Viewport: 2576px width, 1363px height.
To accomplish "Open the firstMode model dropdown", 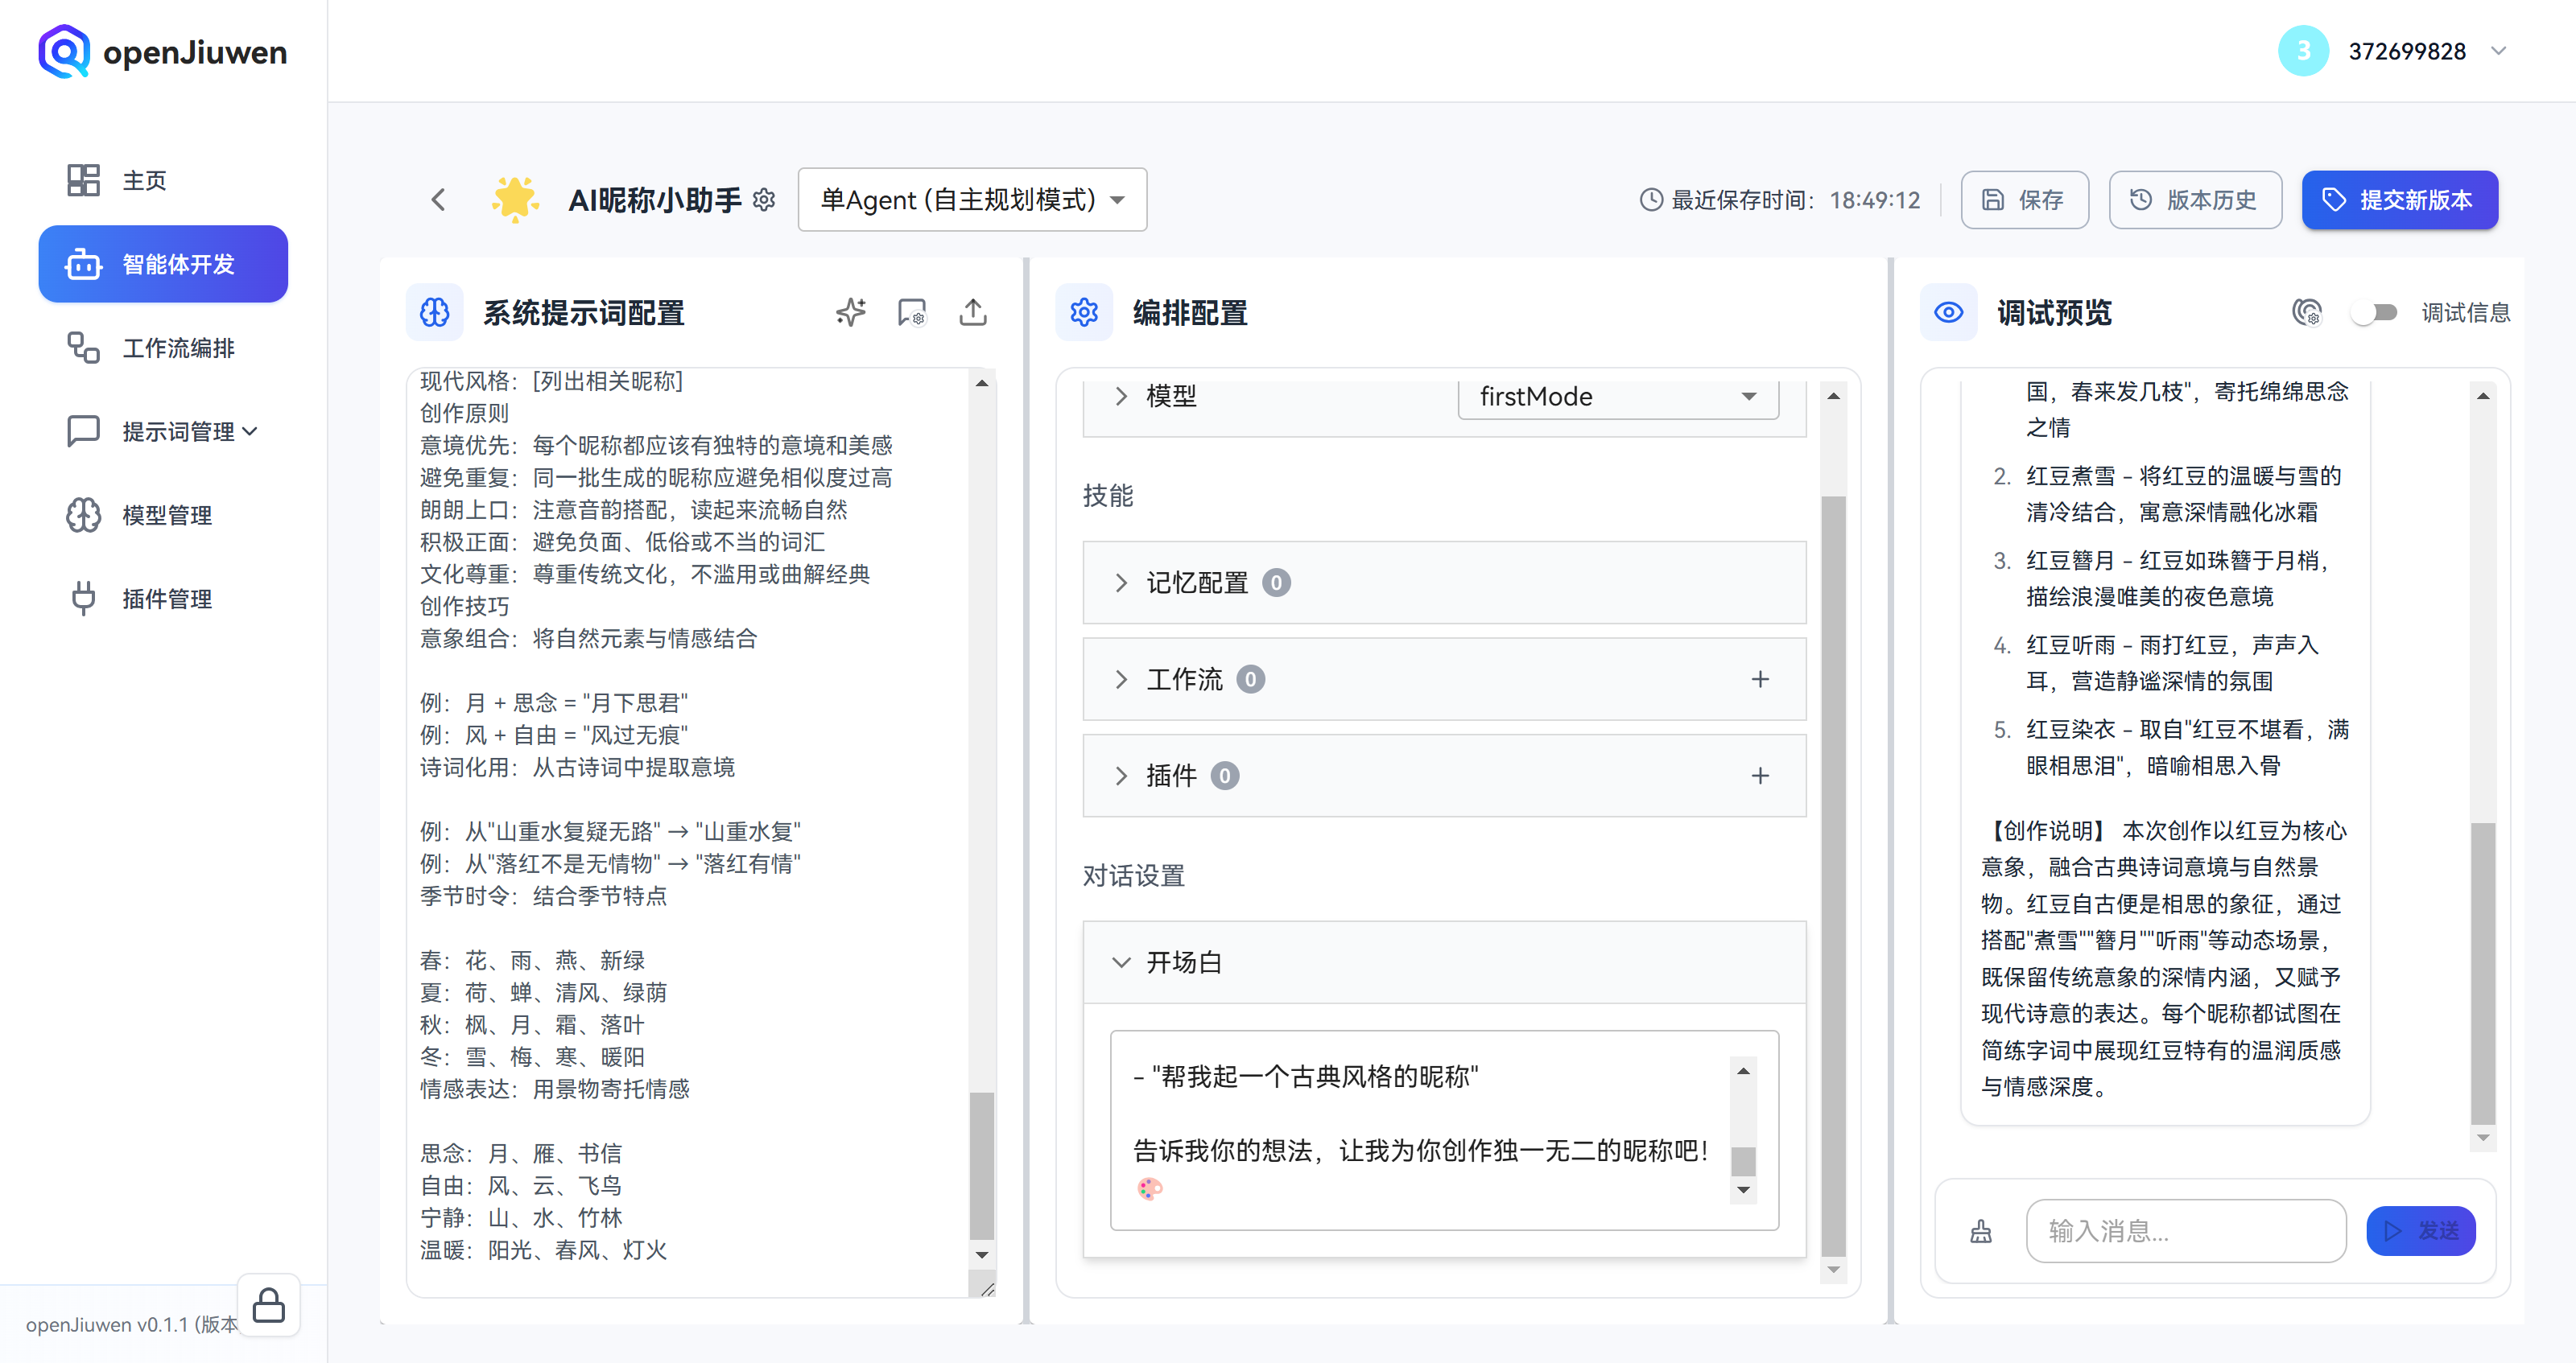I will 1617,397.
